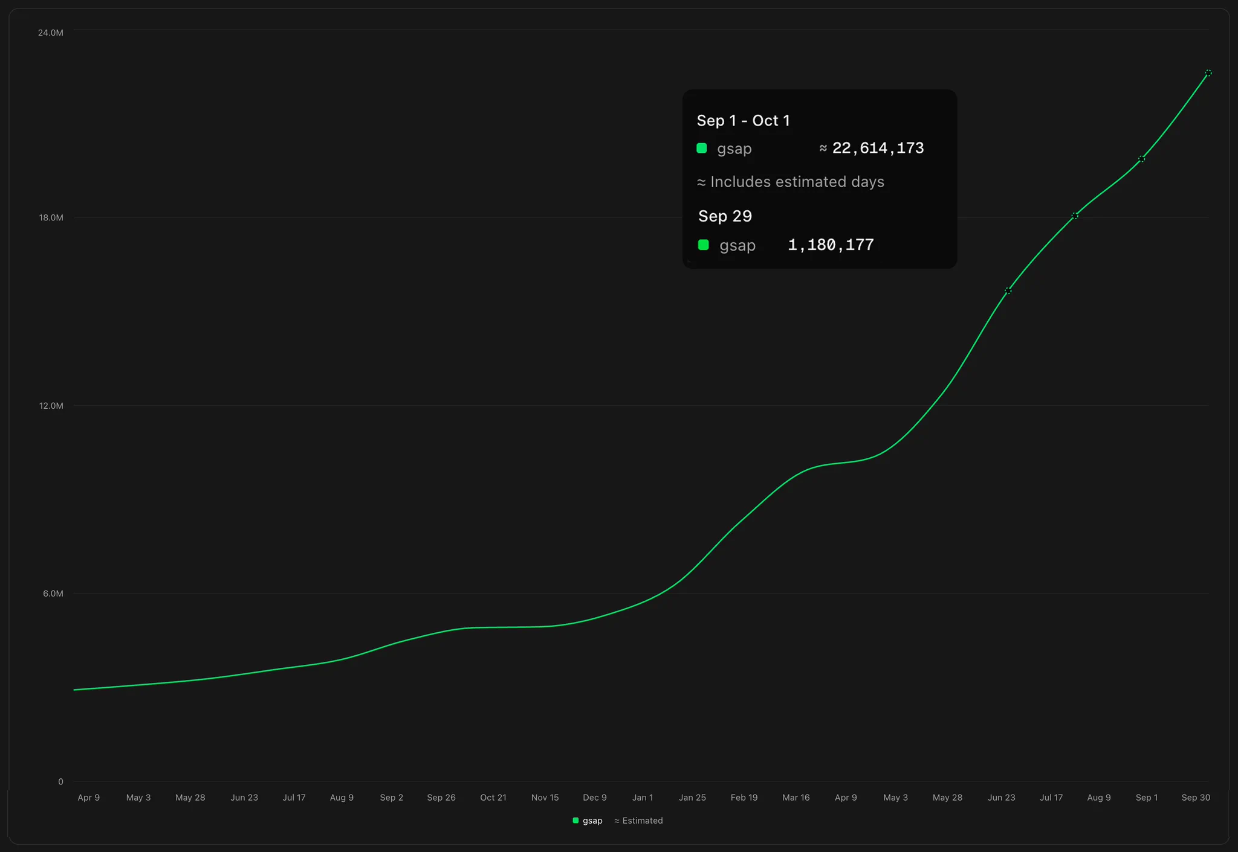Click the first Apr 9 x-axis label
Screen dimensions: 1238x852
89,798
